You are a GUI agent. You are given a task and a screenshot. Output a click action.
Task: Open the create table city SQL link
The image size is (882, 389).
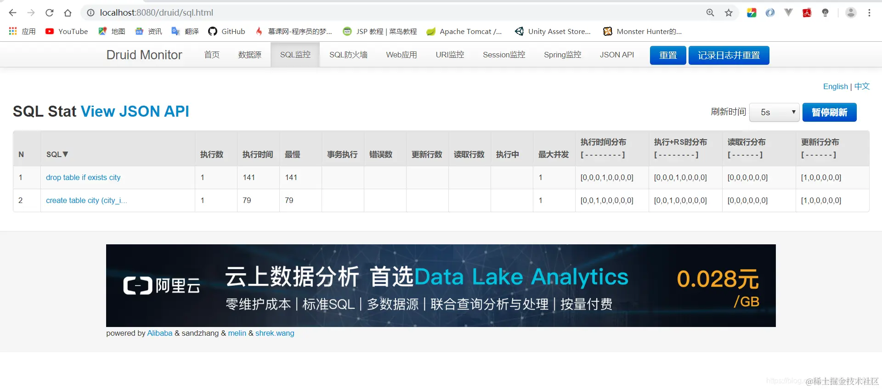click(x=86, y=200)
